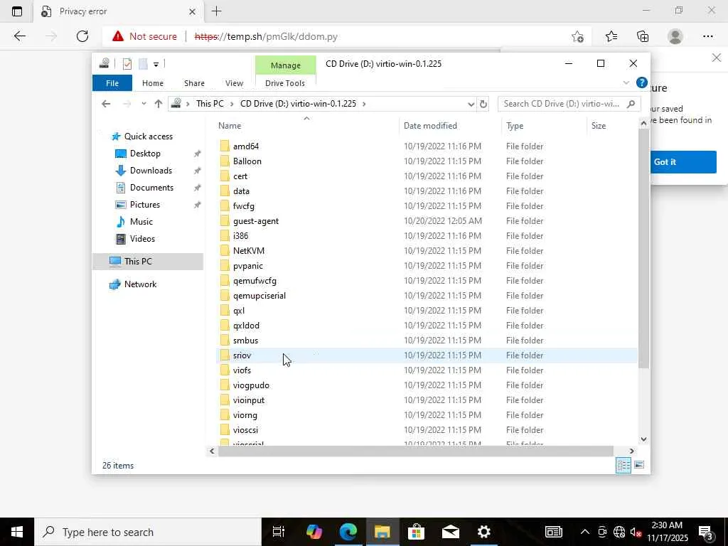Switch to large icons view layout
This screenshot has height=546, width=728.
(639, 465)
